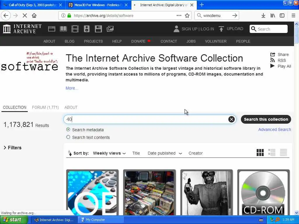Click the Search this collection button
This screenshot has width=299, height=224.
pos(266,119)
